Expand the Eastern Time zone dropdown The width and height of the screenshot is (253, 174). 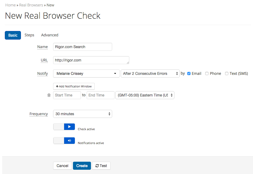point(145,95)
